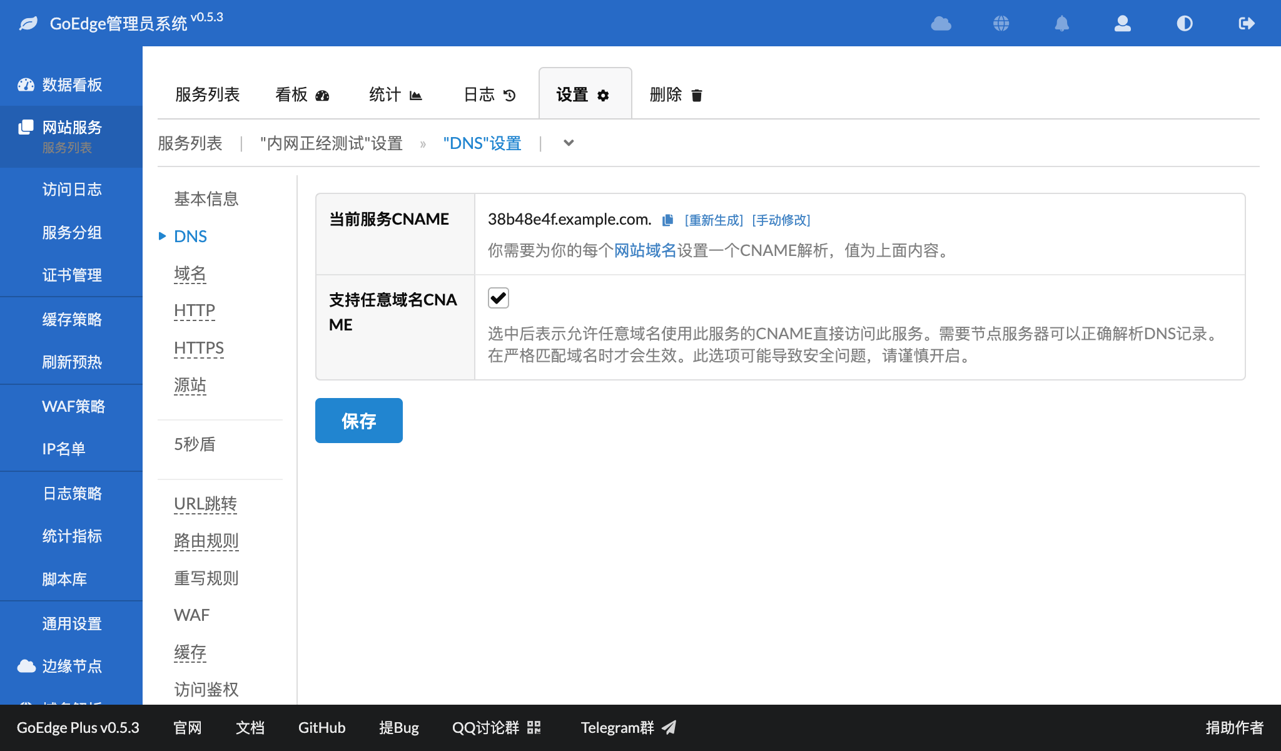Click the logout icon in header
Image resolution: width=1281 pixels, height=751 pixels.
pos(1247,24)
